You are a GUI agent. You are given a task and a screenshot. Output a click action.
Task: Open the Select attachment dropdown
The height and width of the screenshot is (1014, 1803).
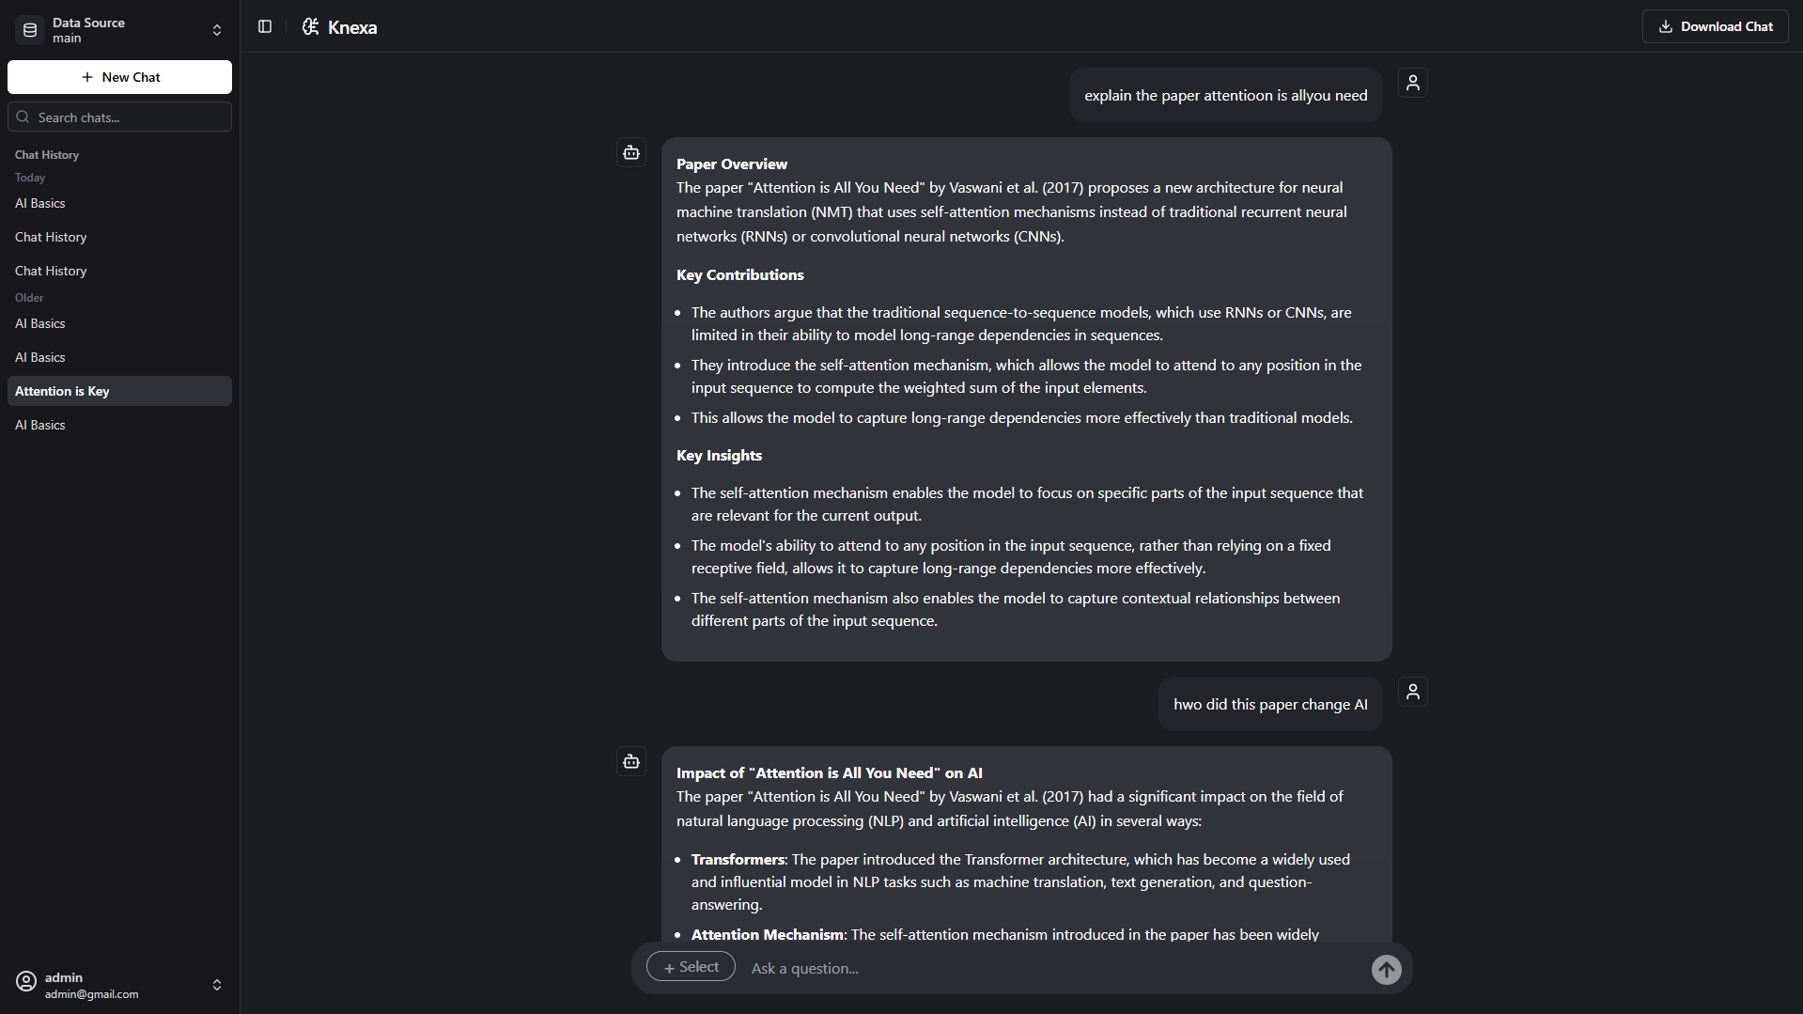coord(691,967)
